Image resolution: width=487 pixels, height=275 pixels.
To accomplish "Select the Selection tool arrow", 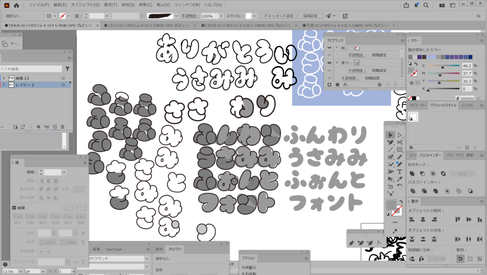I will 390,135.
